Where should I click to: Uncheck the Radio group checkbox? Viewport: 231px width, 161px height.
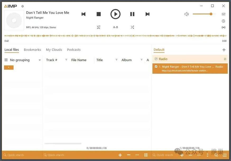point(156,59)
